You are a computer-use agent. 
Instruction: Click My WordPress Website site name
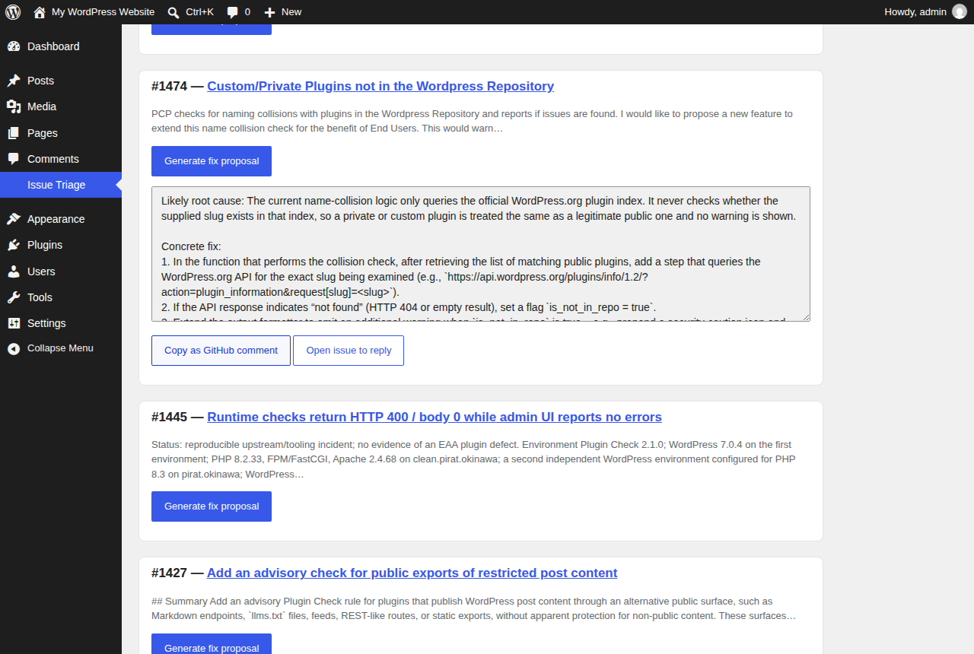103,12
